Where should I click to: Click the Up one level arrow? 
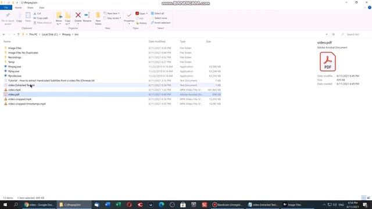[x=18, y=34]
